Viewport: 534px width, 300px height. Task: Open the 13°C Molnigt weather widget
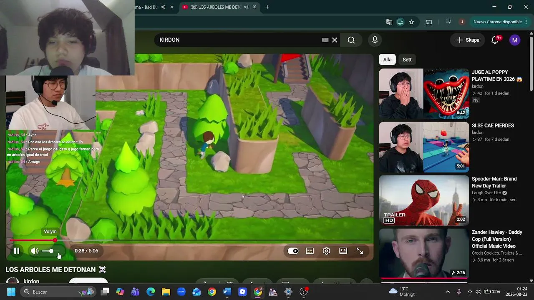click(x=401, y=292)
